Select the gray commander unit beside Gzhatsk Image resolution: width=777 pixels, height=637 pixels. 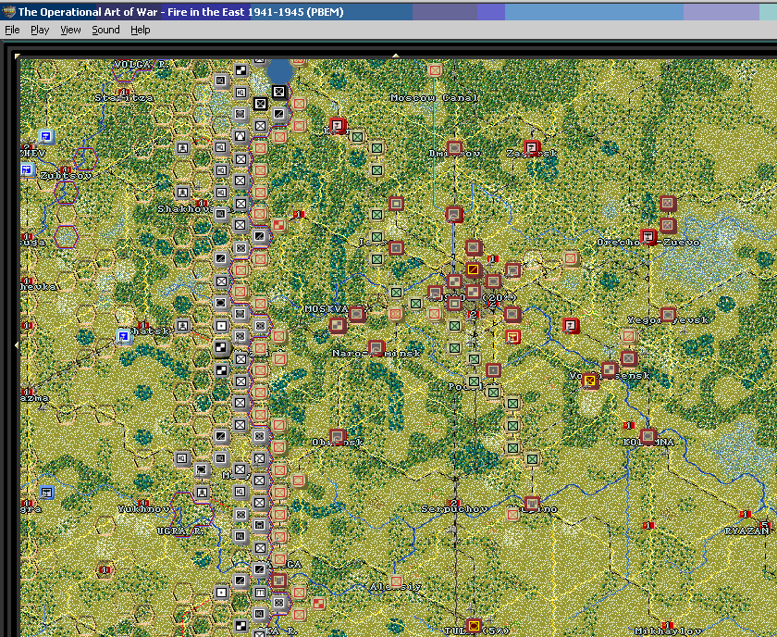pyautogui.click(x=182, y=326)
